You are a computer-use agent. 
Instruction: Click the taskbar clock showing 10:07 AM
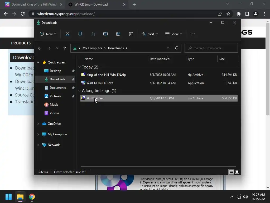pos(258,197)
